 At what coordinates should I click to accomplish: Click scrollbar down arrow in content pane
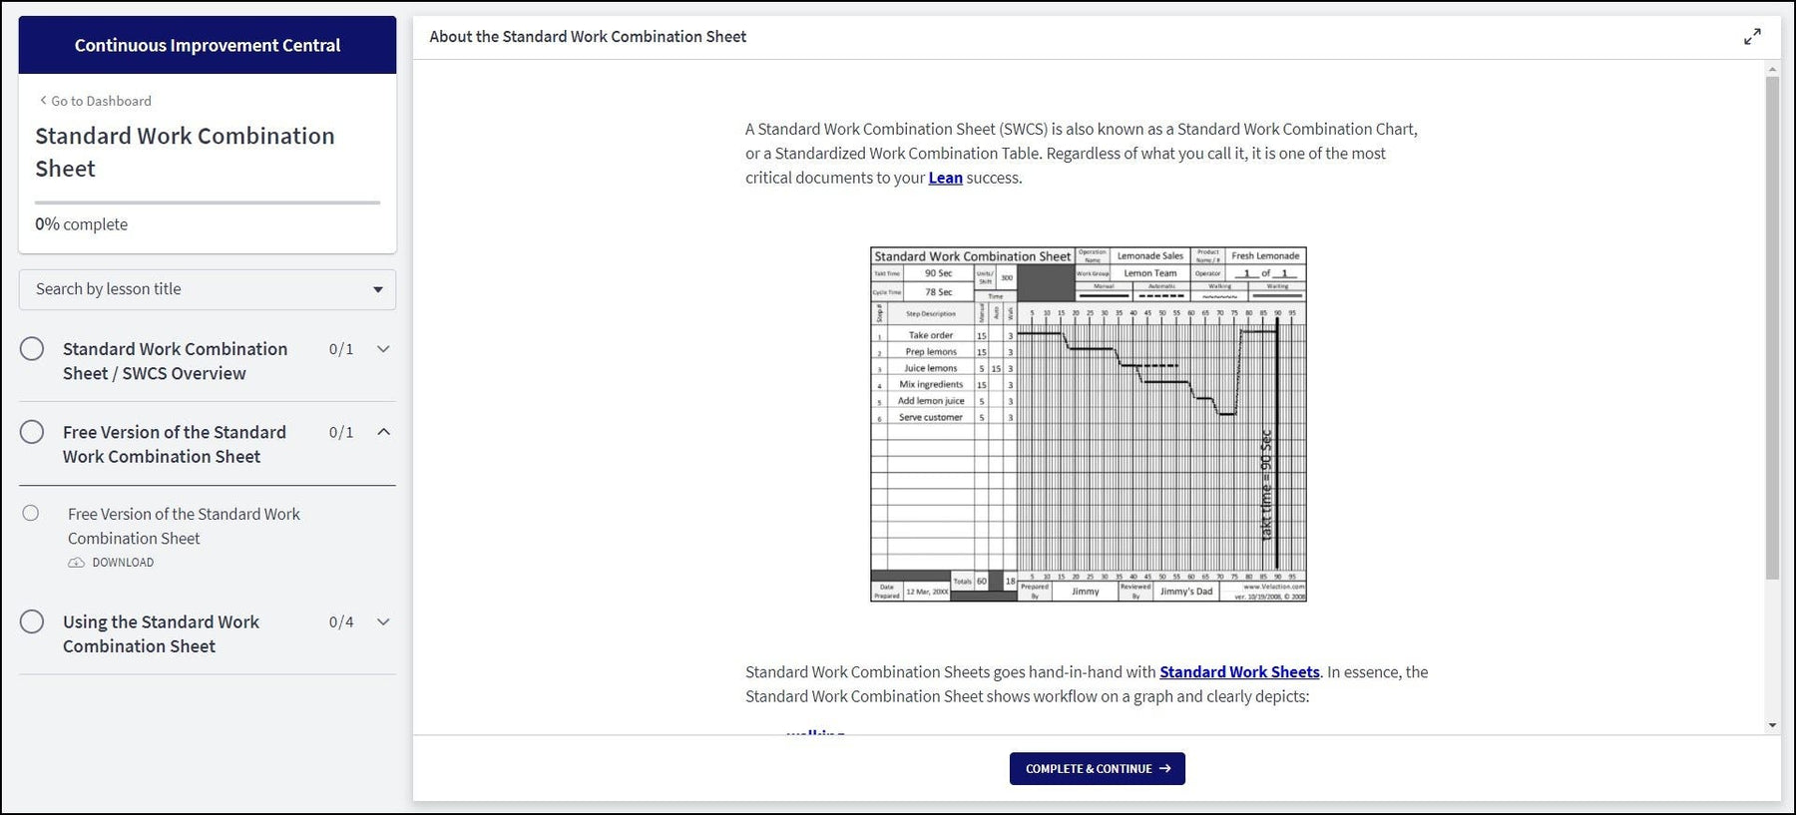tap(1772, 725)
